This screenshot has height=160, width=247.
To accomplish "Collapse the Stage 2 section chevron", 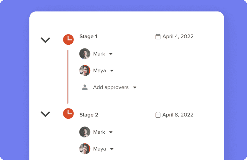I will click(45, 114).
